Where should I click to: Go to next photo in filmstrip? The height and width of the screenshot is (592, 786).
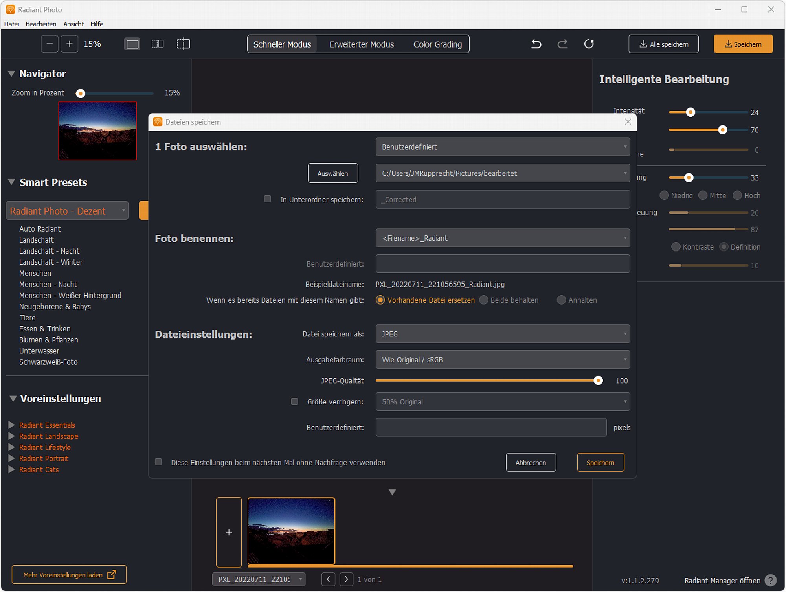pos(346,579)
